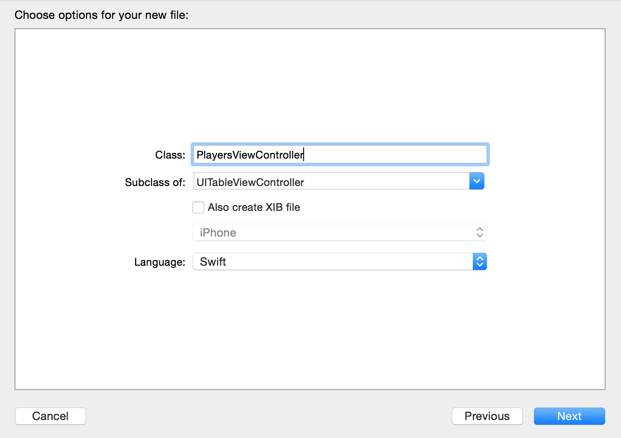Click the 'Choose options for your new file' heading
621x438 pixels.
pyautogui.click(x=102, y=15)
